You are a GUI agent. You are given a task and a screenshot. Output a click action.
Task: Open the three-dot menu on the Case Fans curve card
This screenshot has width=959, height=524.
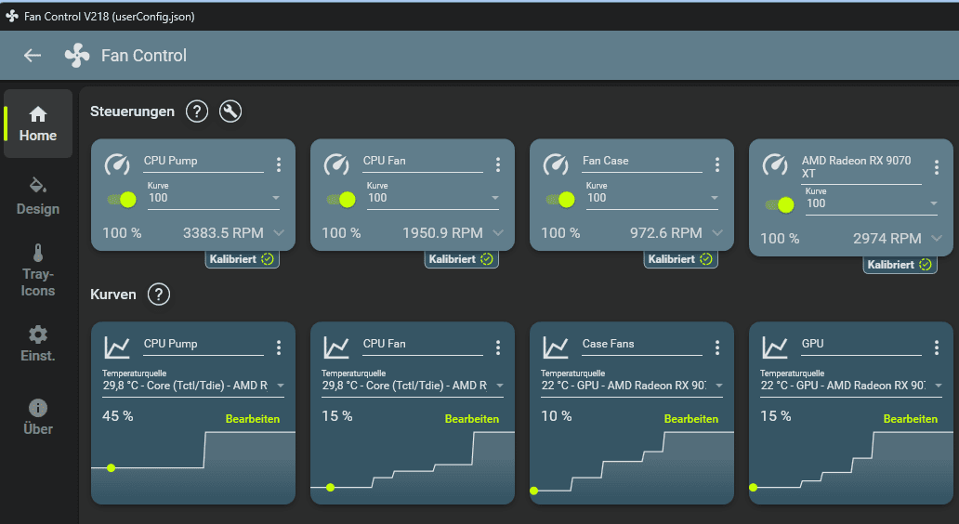717,347
